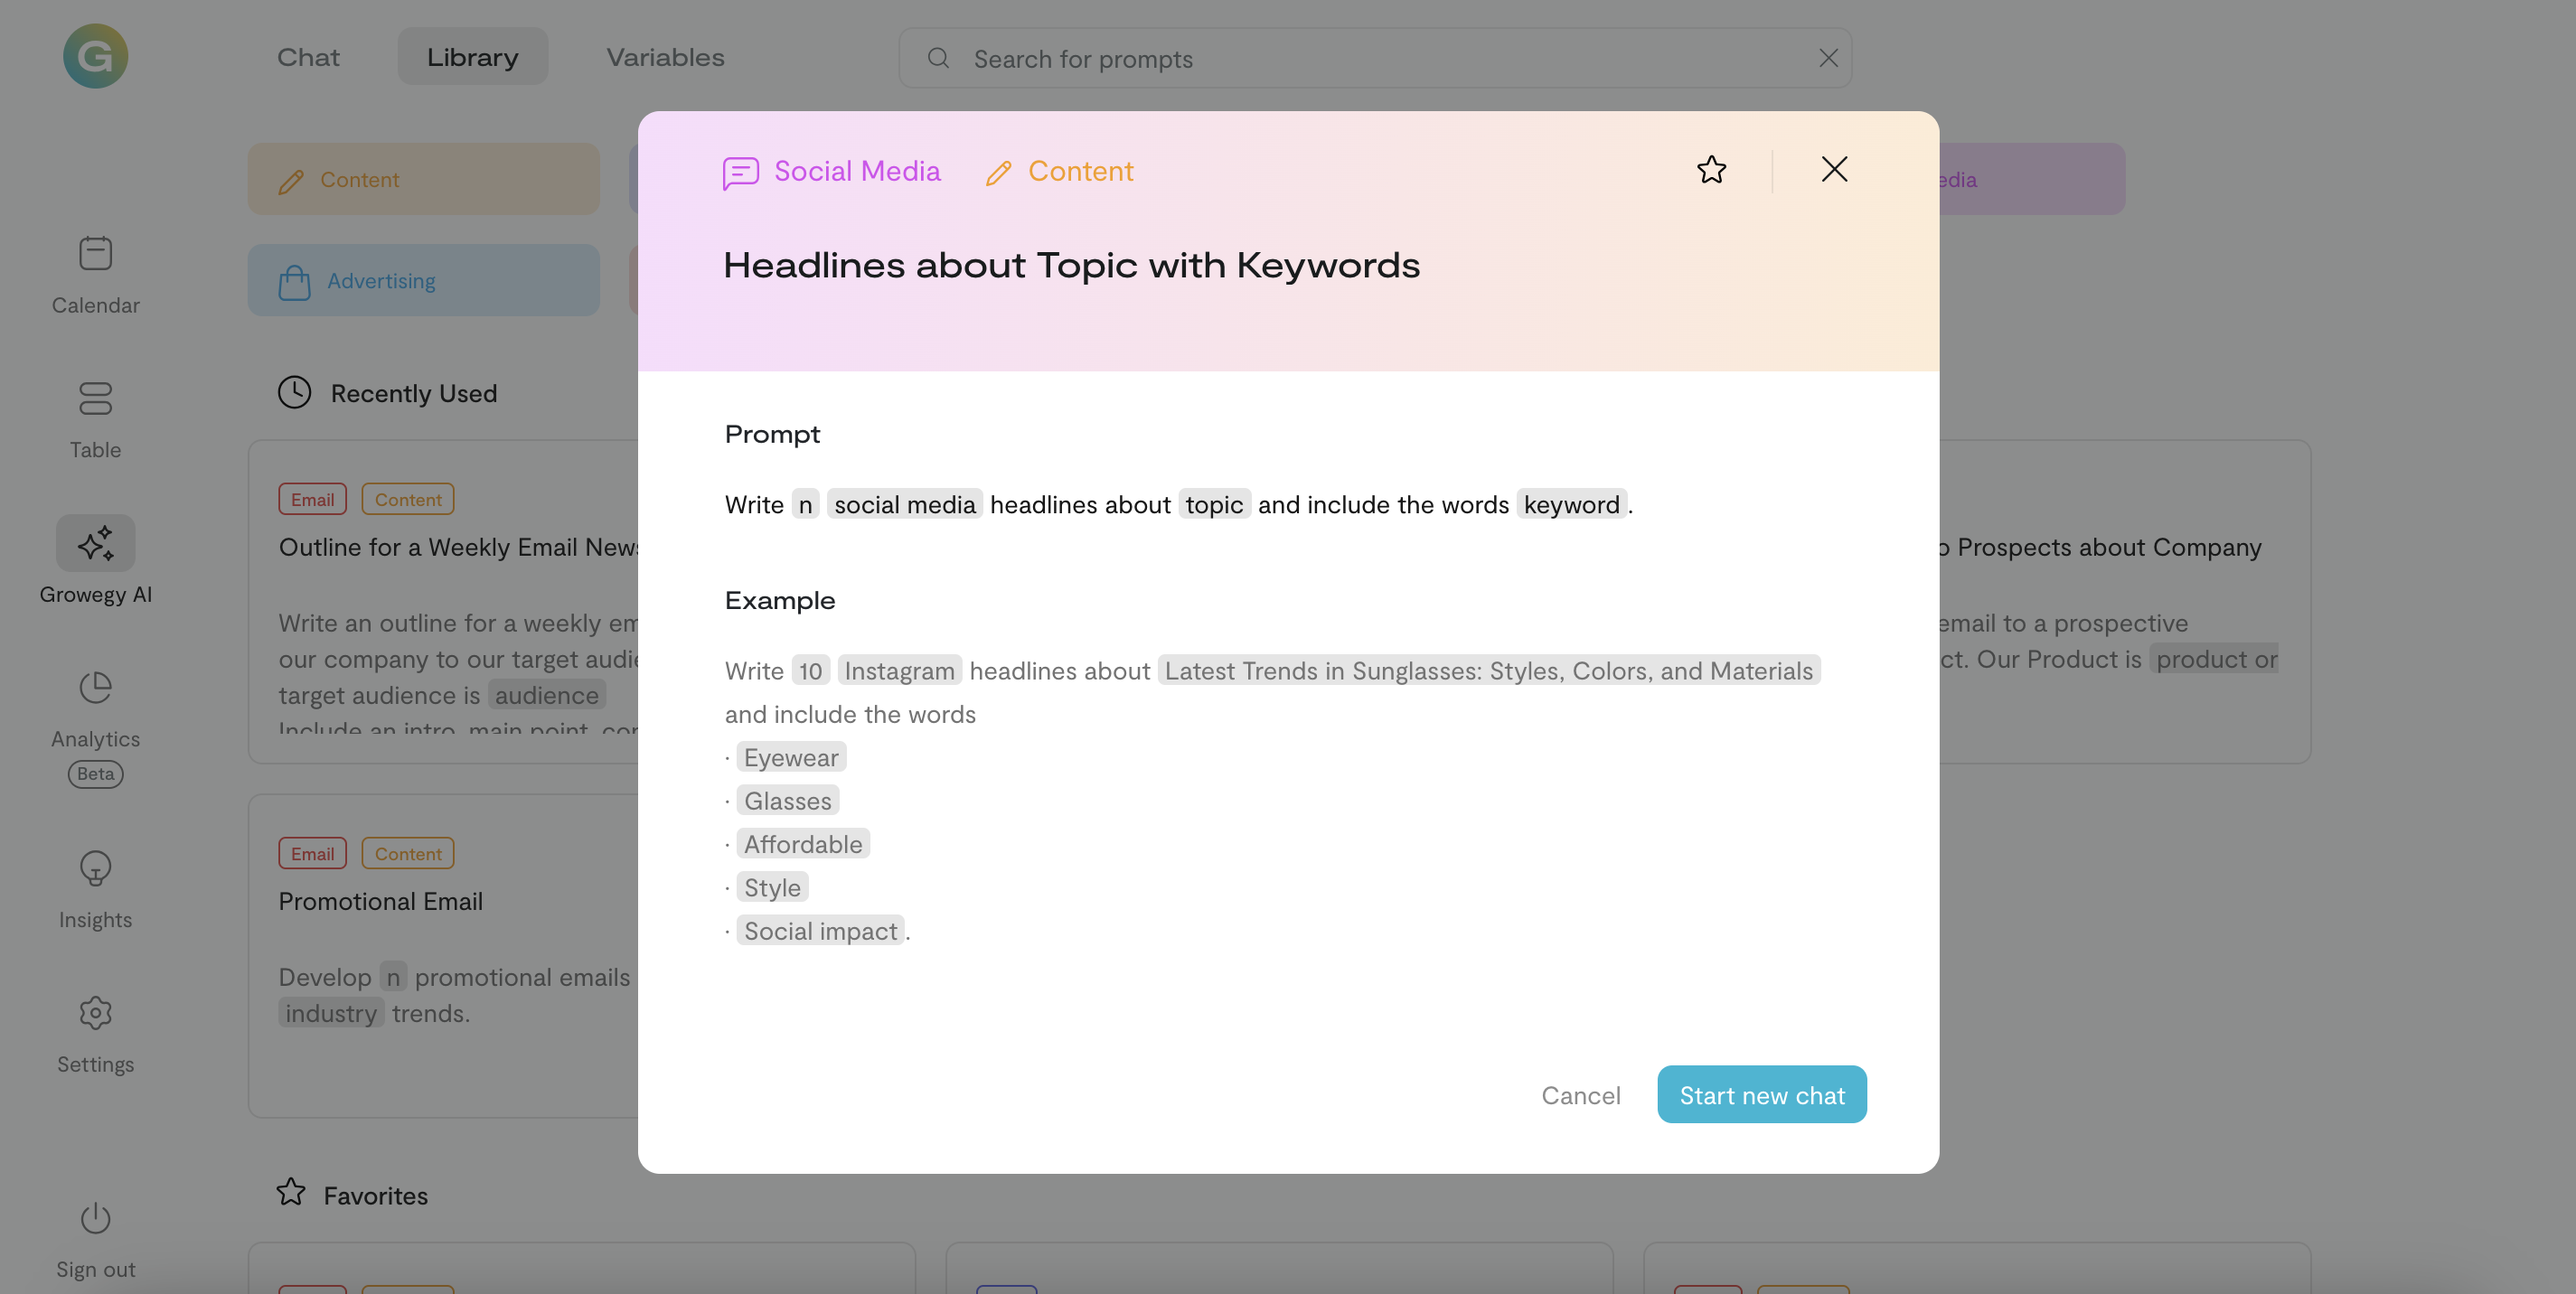The image size is (2576, 1294).
Task: Open the Table view icon
Action: (95, 399)
